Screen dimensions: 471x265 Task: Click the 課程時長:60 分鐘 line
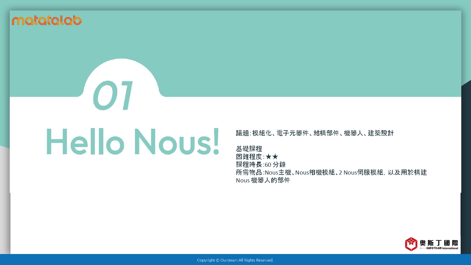tap(261, 165)
